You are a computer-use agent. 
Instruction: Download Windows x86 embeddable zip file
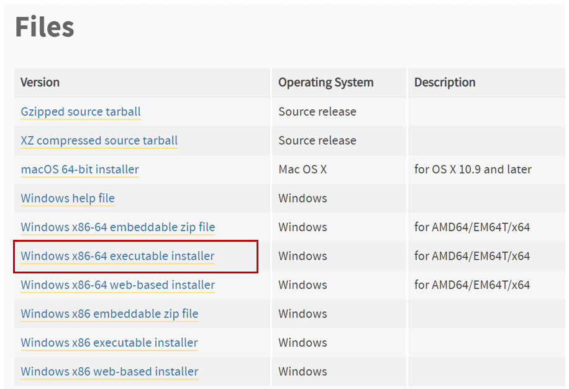[x=109, y=314]
